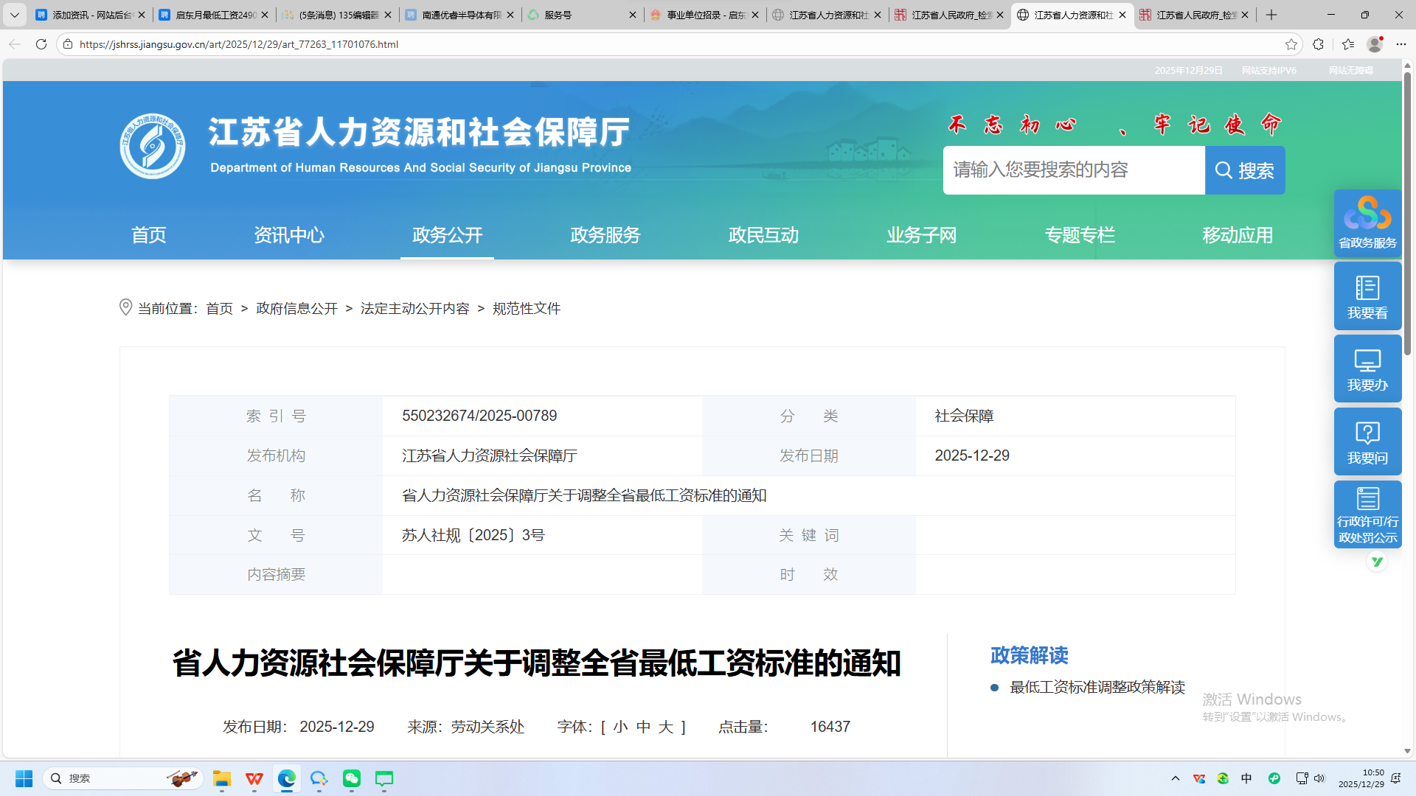The width and height of the screenshot is (1416, 796).
Task: Open browser settings and more menu
Action: (x=1401, y=44)
